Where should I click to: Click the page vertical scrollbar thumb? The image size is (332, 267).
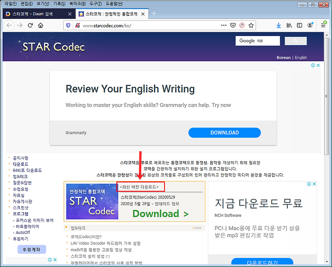327,96
